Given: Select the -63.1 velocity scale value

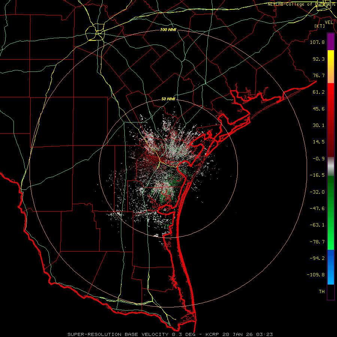Looking at the screenshot, I should (x=317, y=225).
